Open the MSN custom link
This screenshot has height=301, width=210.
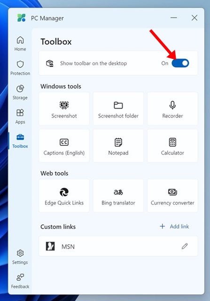[118, 246]
